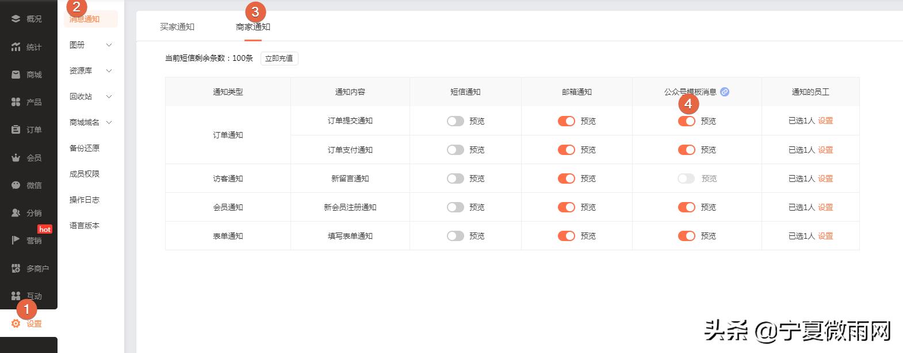903x353 pixels.
Task: Expand the 商城域名 submenu chevron
Action: 109,122
